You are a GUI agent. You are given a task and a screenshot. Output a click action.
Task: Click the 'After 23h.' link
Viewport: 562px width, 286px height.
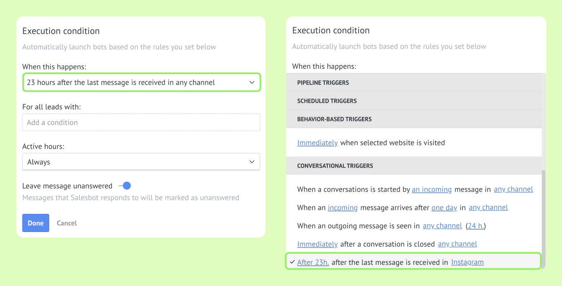point(313,262)
